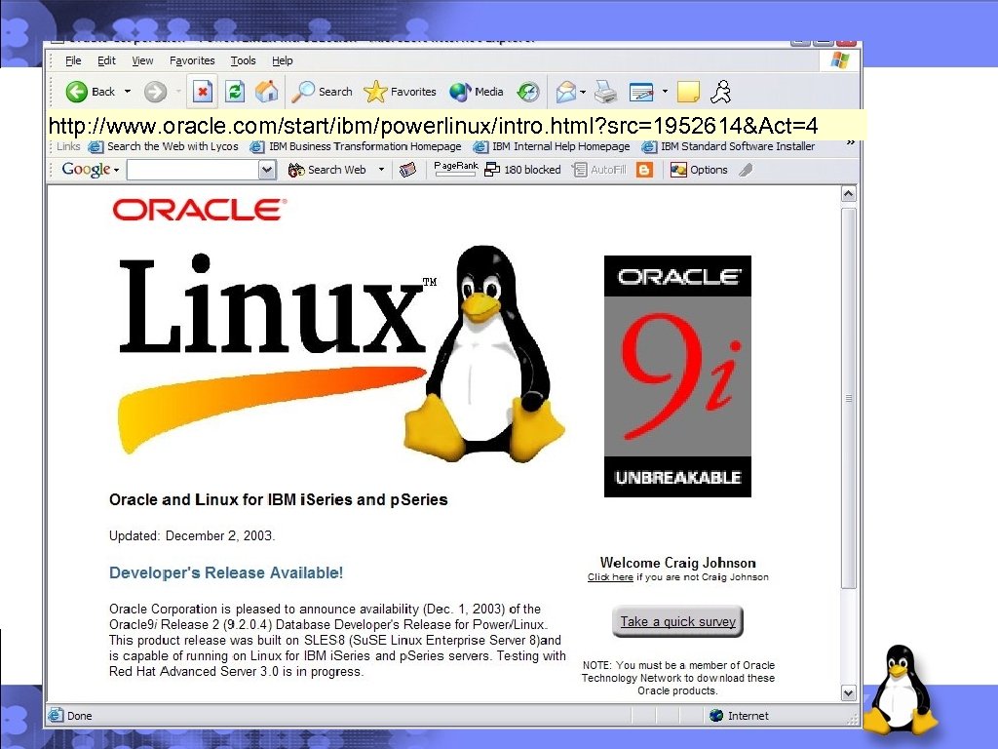Open IBM Standard Software Installer link
The width and height of the screenshot is (998, 749).
[729, 146]
